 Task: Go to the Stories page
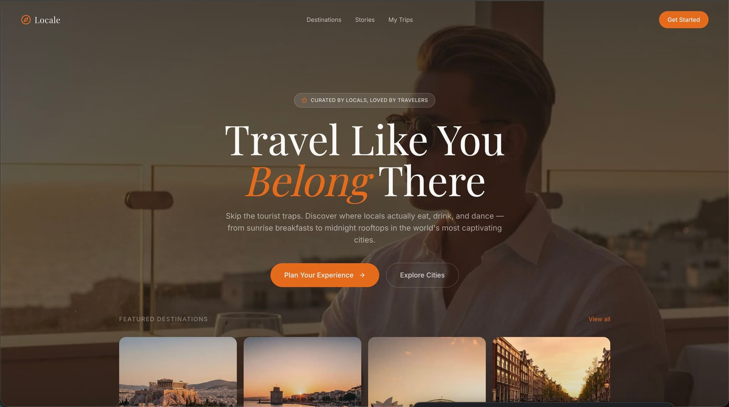pos(365,20)
